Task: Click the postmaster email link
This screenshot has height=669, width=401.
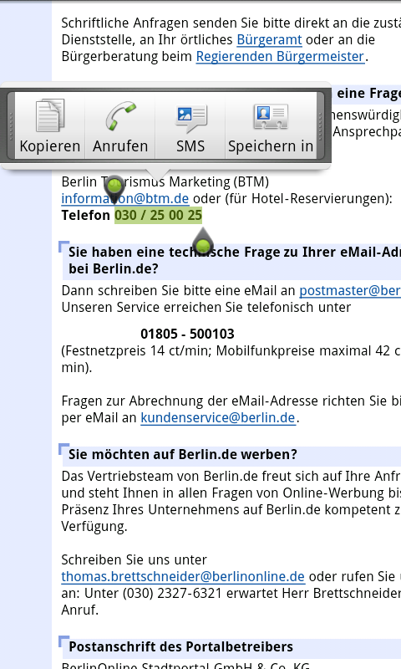Action: coord(350,290)
